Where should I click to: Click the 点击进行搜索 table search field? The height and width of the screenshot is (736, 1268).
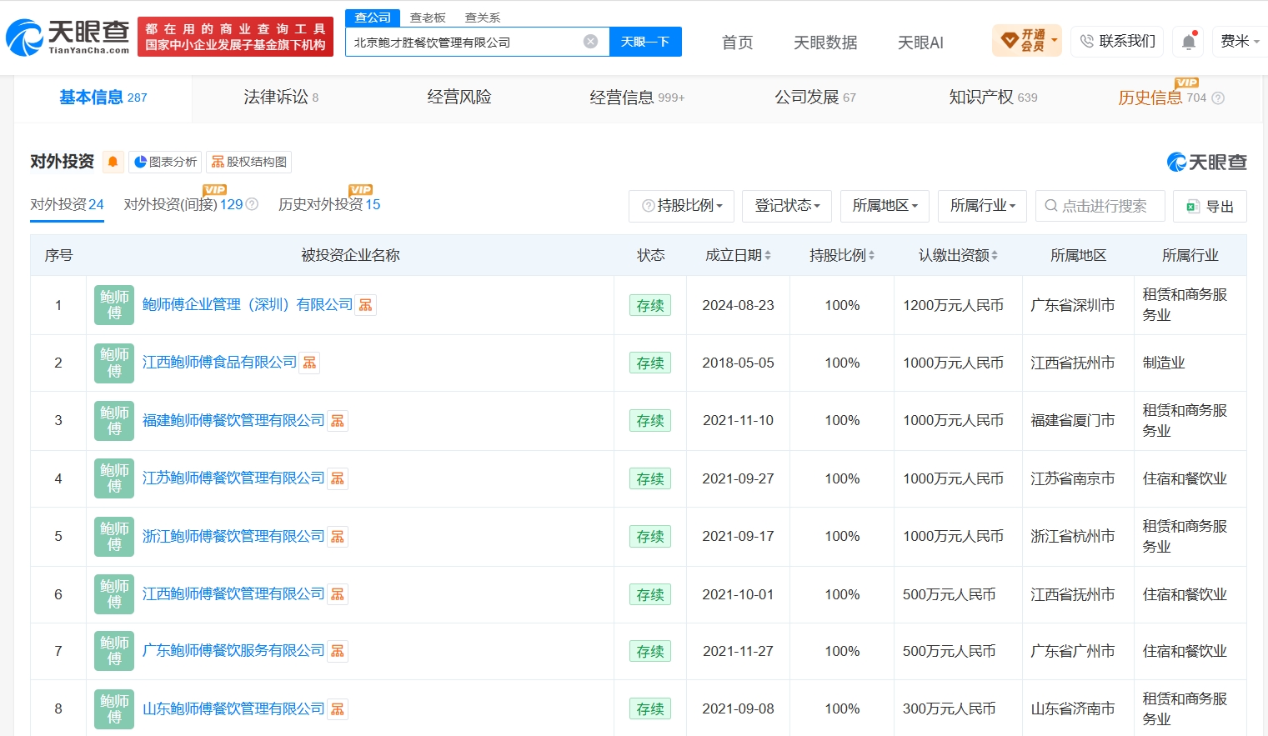(x=1100, y=206)
